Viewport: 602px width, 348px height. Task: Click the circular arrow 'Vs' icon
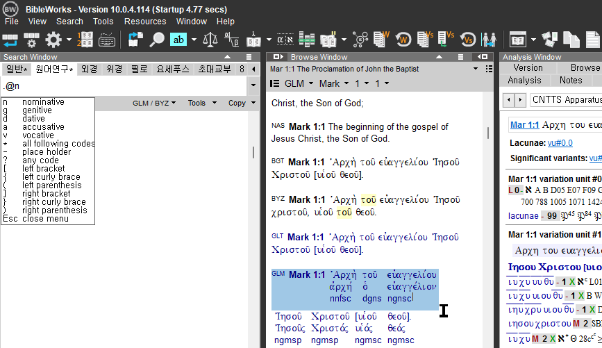(x=467, y=40)
